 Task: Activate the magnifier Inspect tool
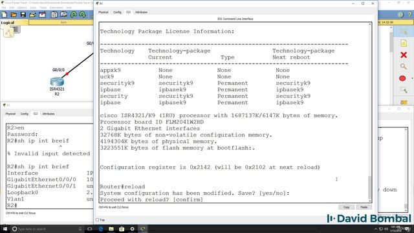[404, 66]
